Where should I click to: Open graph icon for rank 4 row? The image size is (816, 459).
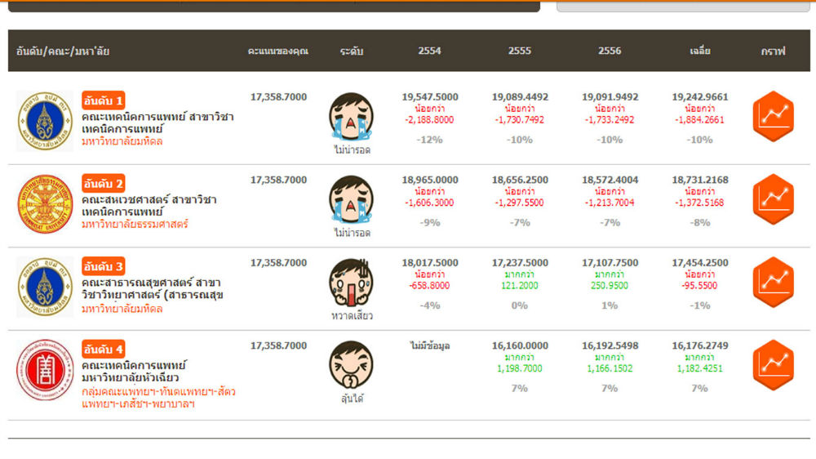click(x=772, y=365)
